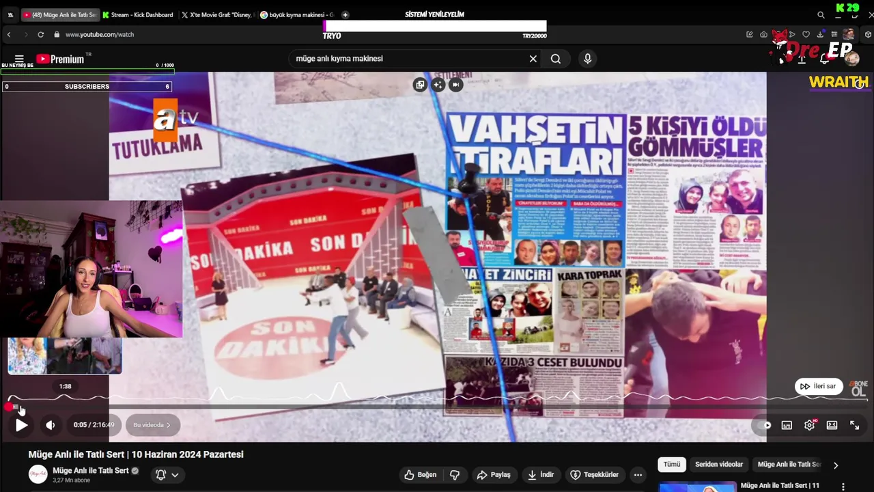The image size is (874, 492).
Task: Open the browser profile avatar
Action: [849, 34]
